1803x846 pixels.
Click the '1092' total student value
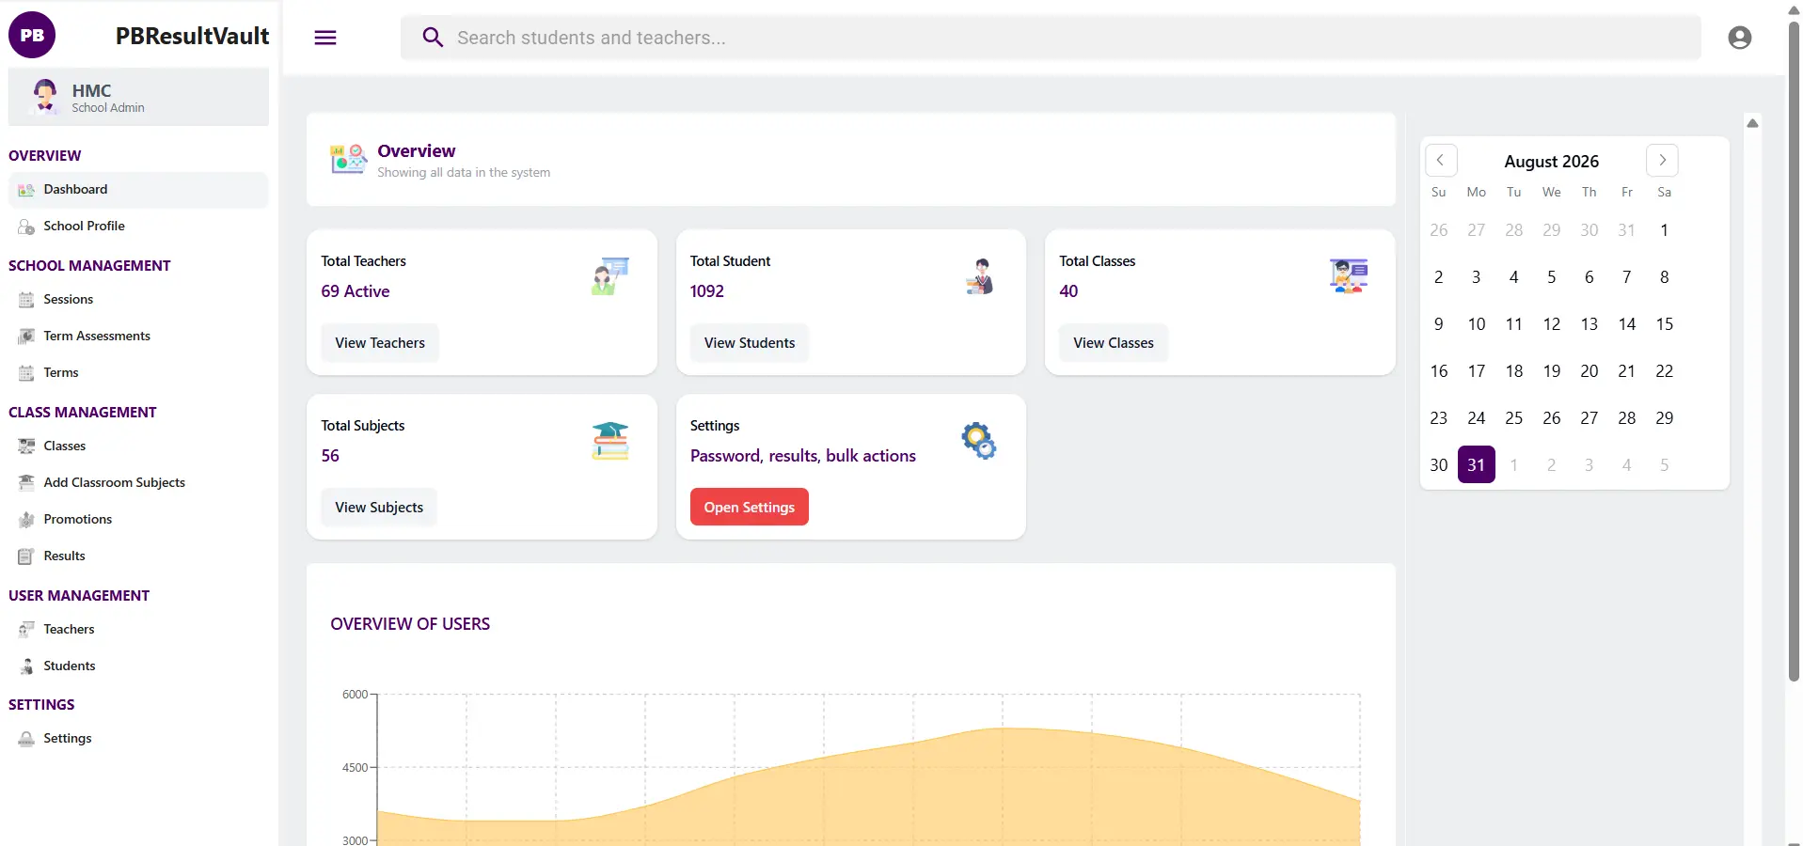click(x=707, y=291)
